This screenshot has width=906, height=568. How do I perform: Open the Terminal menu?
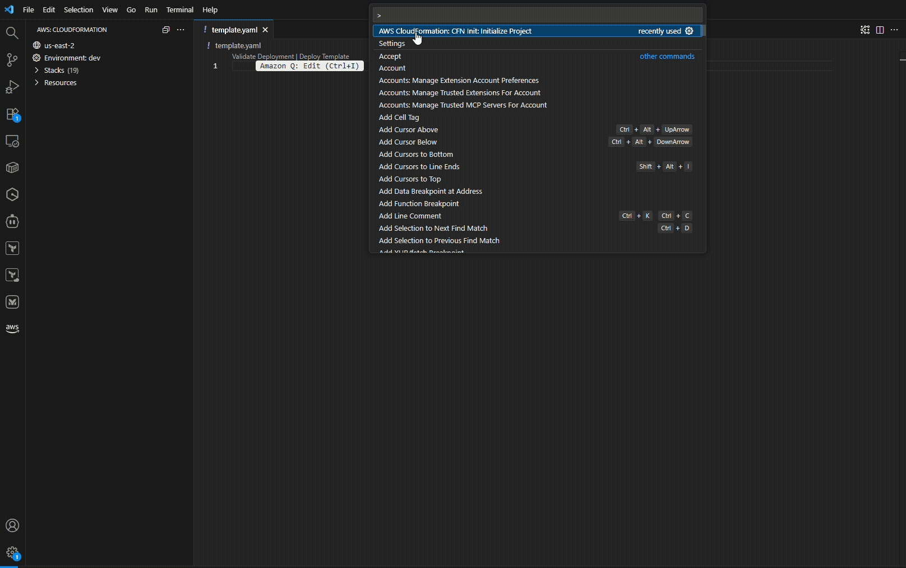[x=179, y=10]
